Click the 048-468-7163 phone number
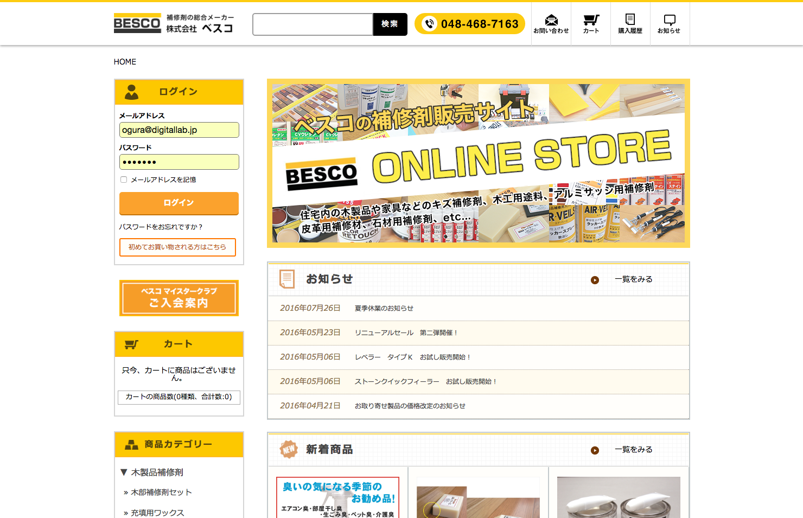This screenshot has width=803, height=518. pyautogui.click(x=480, y=24)
